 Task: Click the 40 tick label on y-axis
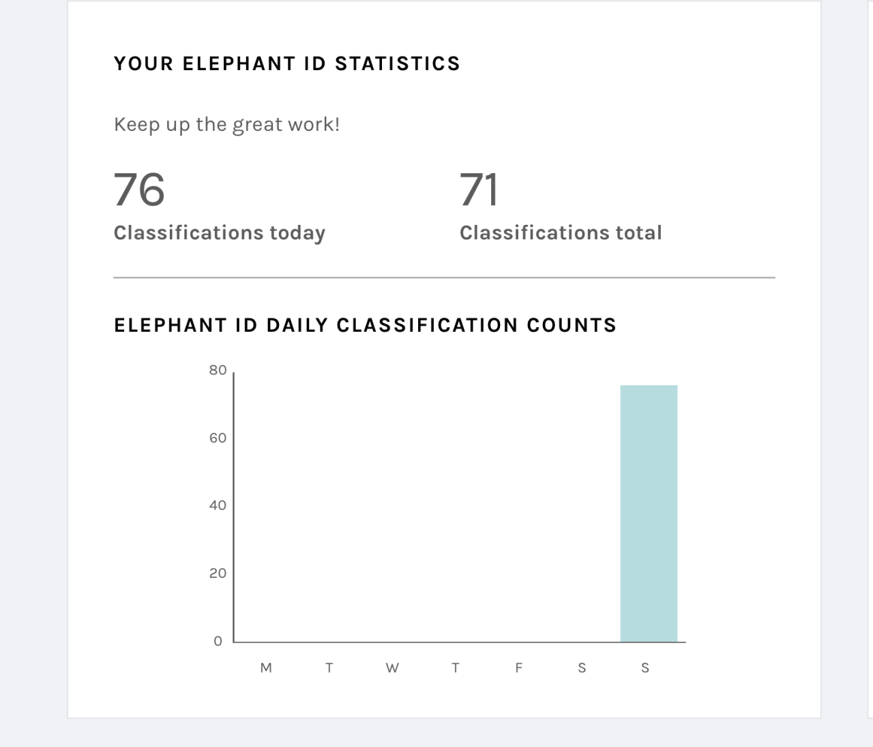(218, 505)
